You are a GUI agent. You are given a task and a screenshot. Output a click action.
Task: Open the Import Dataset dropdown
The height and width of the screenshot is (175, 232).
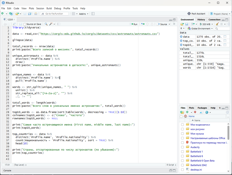[x=194, y=24]
